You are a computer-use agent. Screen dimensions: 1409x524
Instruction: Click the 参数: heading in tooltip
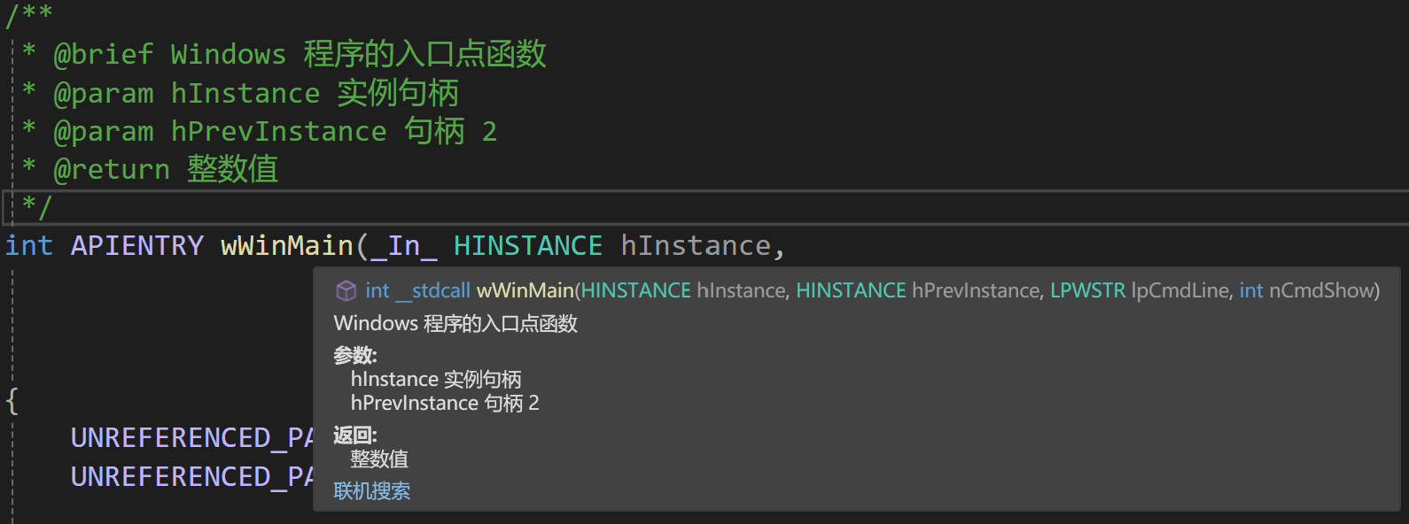(x=355, y=355)
